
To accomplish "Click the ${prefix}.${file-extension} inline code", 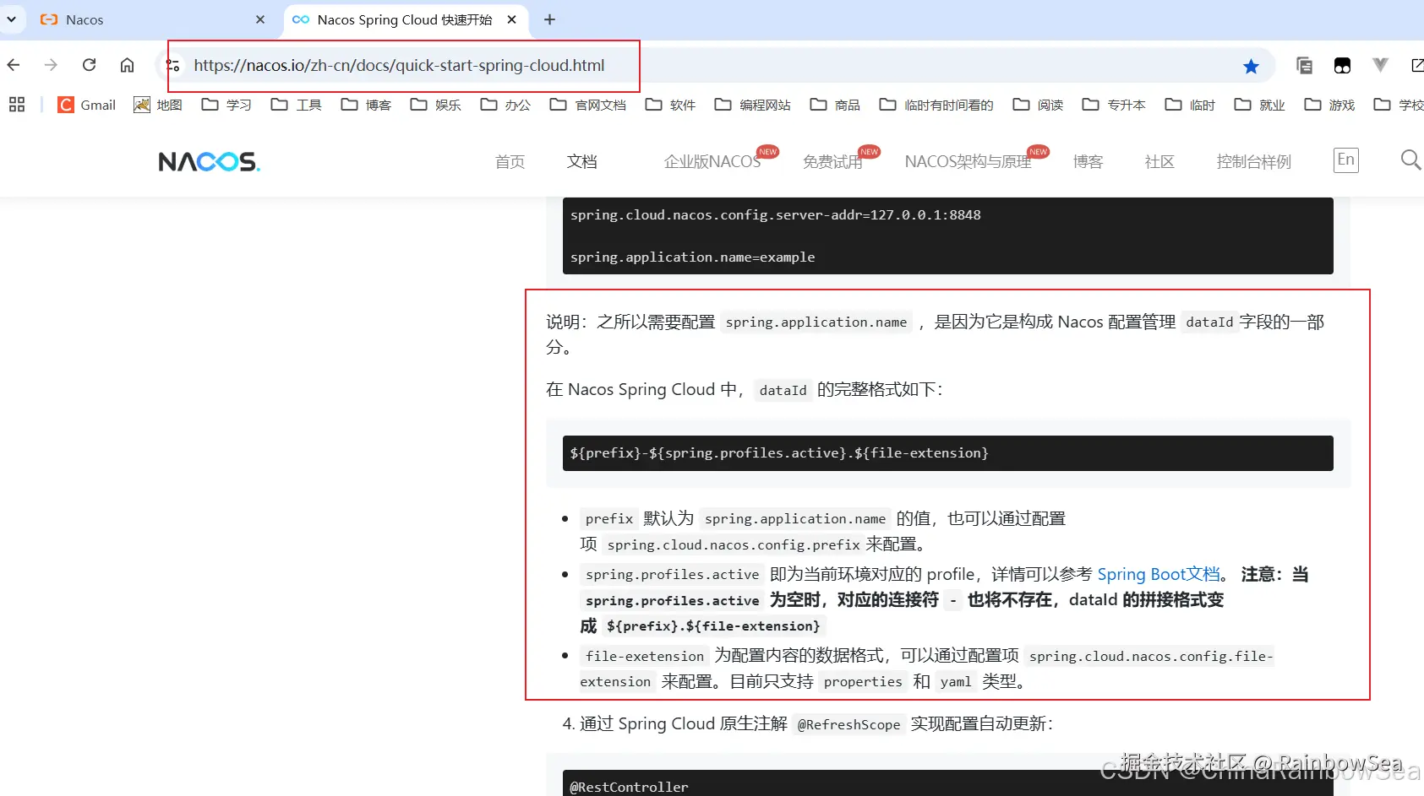I will click(713, 625).
